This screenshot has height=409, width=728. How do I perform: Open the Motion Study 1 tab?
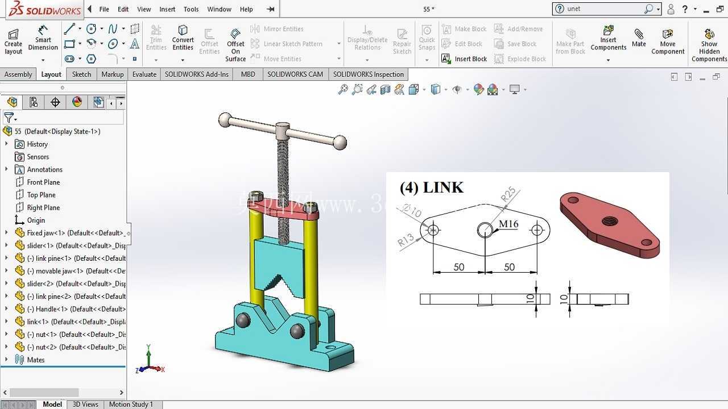(131, 404)
